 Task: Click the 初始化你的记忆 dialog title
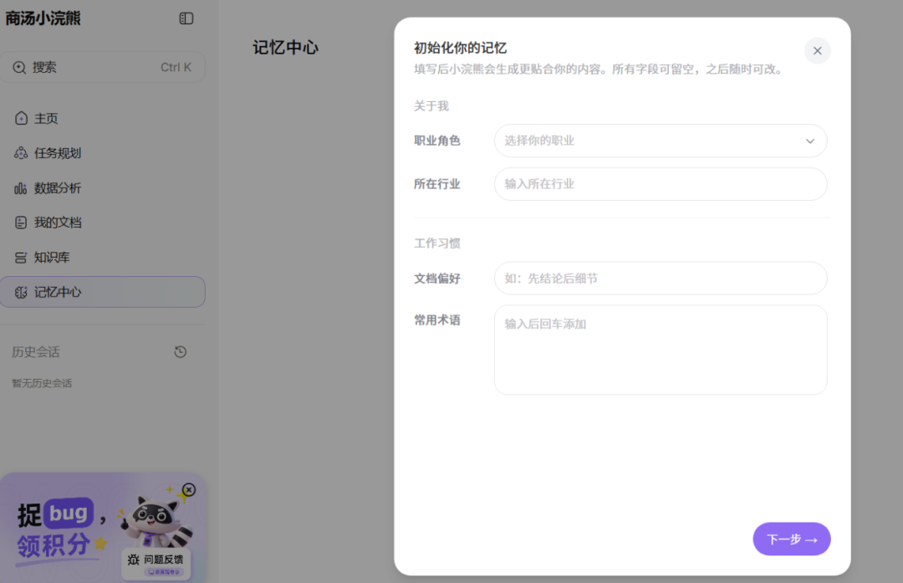click(x=461, y=48)
